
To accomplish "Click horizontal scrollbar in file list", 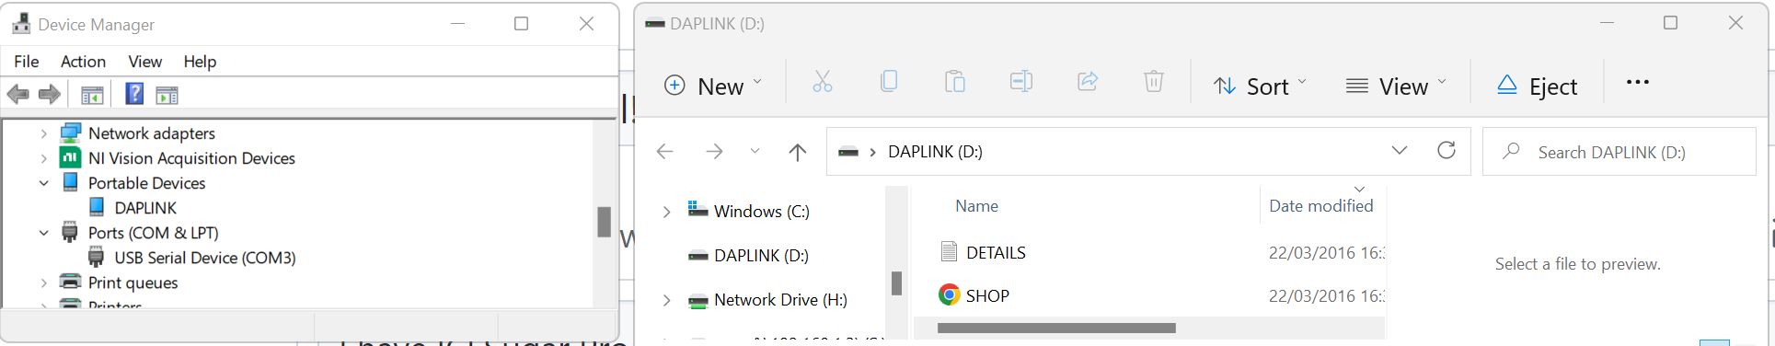I will (x=1056, y=328).
